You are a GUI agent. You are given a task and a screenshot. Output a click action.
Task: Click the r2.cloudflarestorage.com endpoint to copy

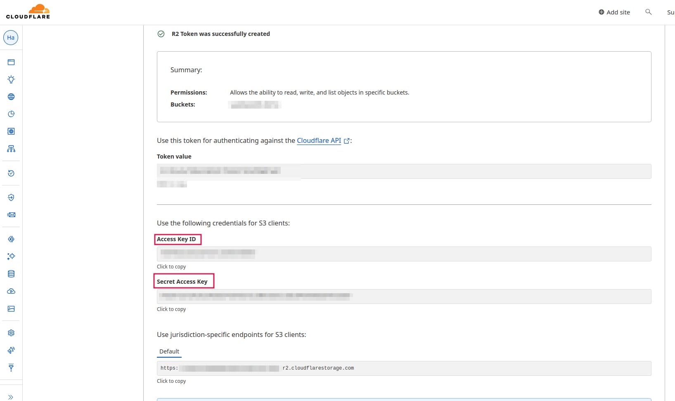click(x=404, y=368)
